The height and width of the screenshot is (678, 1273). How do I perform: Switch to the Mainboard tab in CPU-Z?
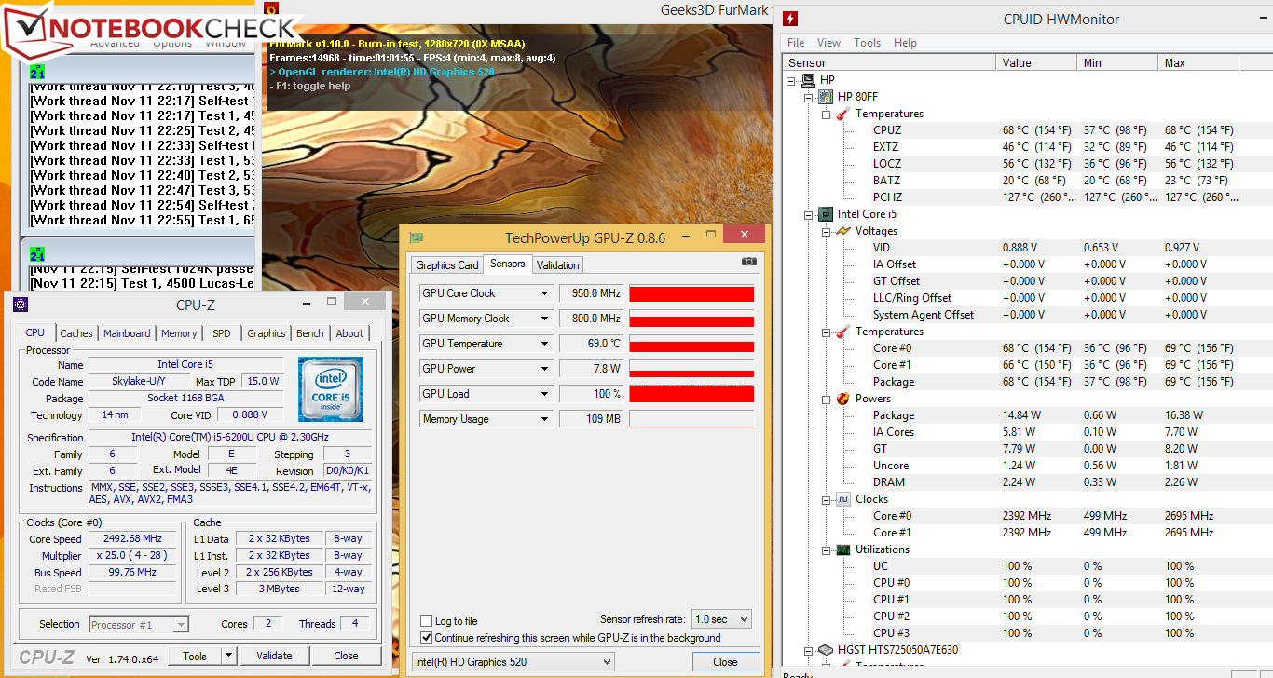[127, 333]
